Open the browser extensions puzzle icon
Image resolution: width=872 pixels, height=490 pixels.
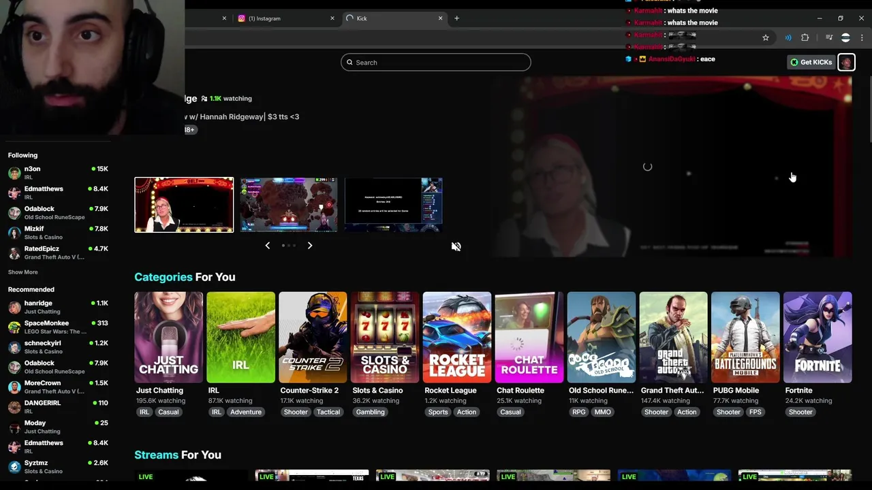[x=805, y=37]
